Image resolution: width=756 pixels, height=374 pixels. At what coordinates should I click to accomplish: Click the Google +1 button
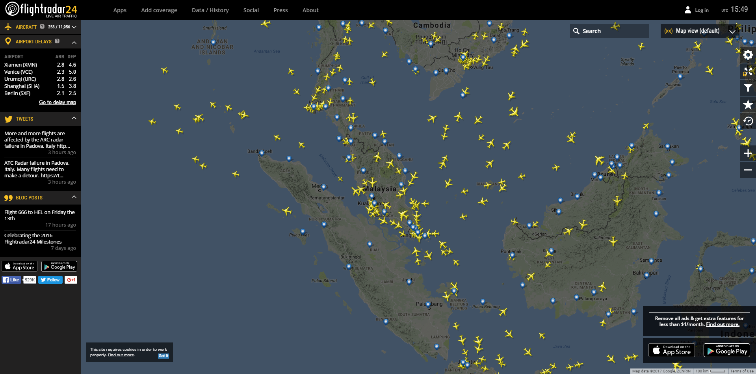[x=71, y=280]
